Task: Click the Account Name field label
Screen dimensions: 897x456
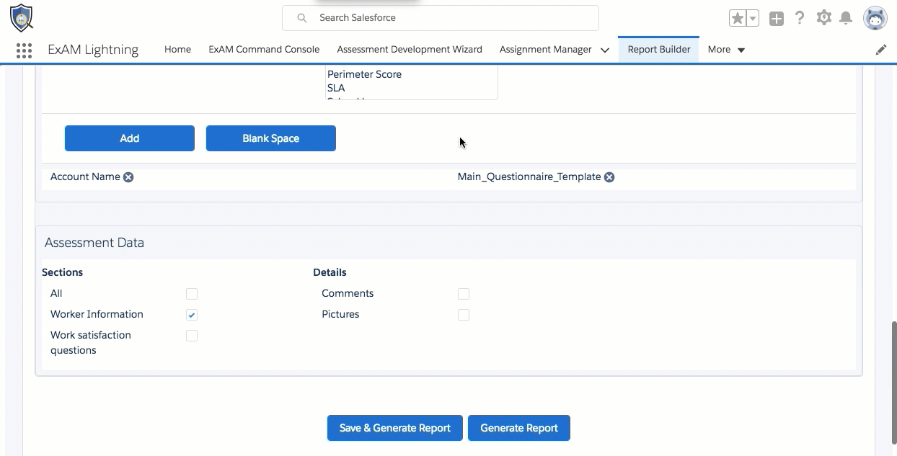Action: click(85, 176)
